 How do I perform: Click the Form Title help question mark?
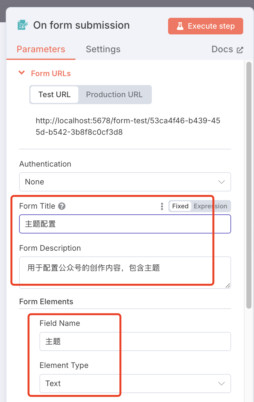coord(62,206)
